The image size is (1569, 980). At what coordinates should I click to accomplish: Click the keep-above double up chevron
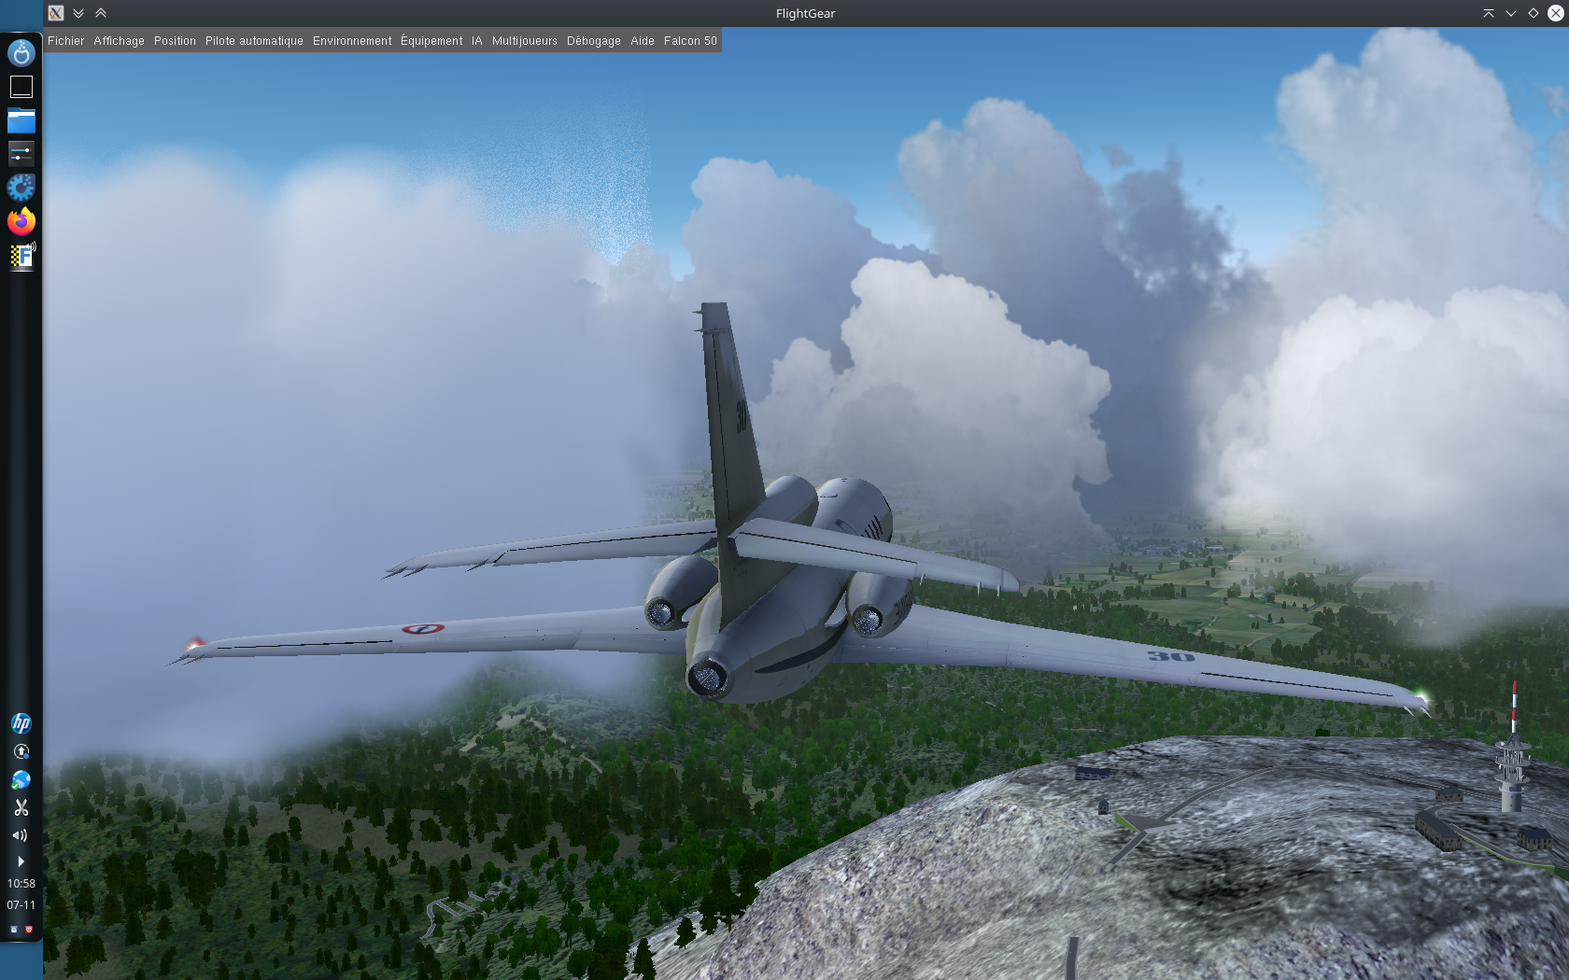[101, 13]
